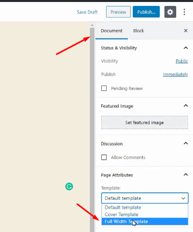Switch to the Block tab
193x232 pixels.
pyautogui.click(x=139, y=31)
